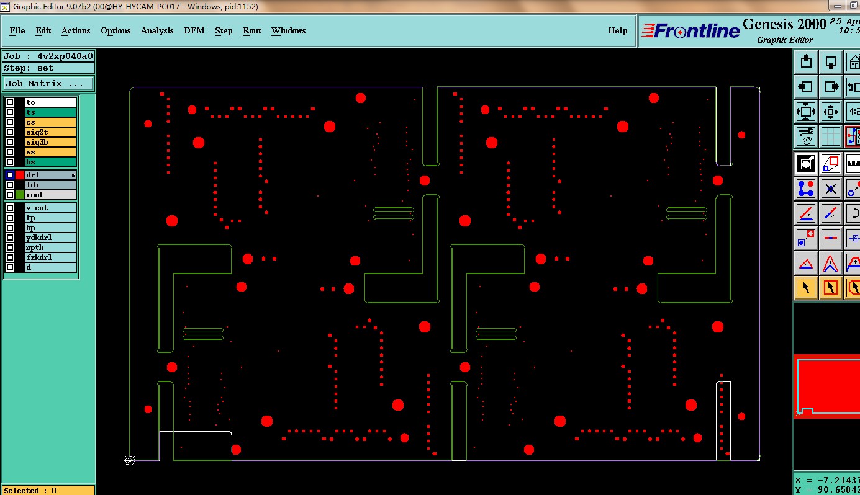Click the pan left arrow icon
Image resolution: width=860 pixels, height=495 pixels.
[x=806, y=86]
